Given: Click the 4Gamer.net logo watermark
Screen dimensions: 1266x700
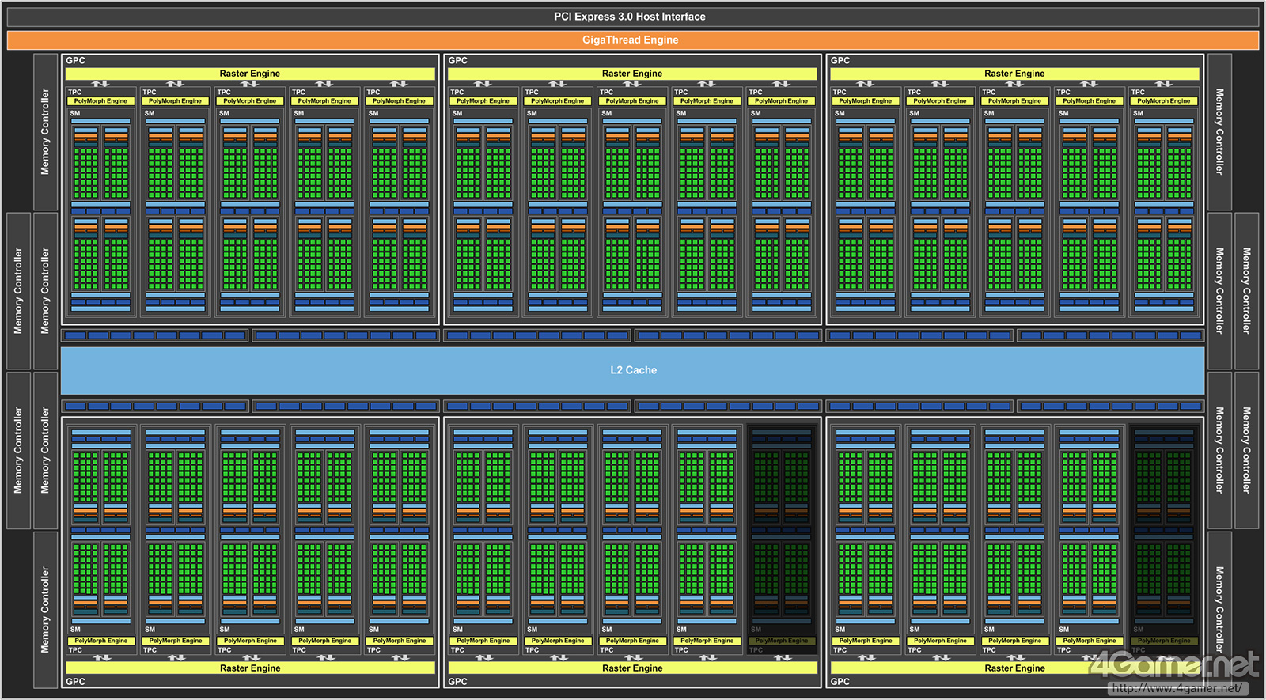Looking at the screenshot, I should click(x=1173, y=664).
